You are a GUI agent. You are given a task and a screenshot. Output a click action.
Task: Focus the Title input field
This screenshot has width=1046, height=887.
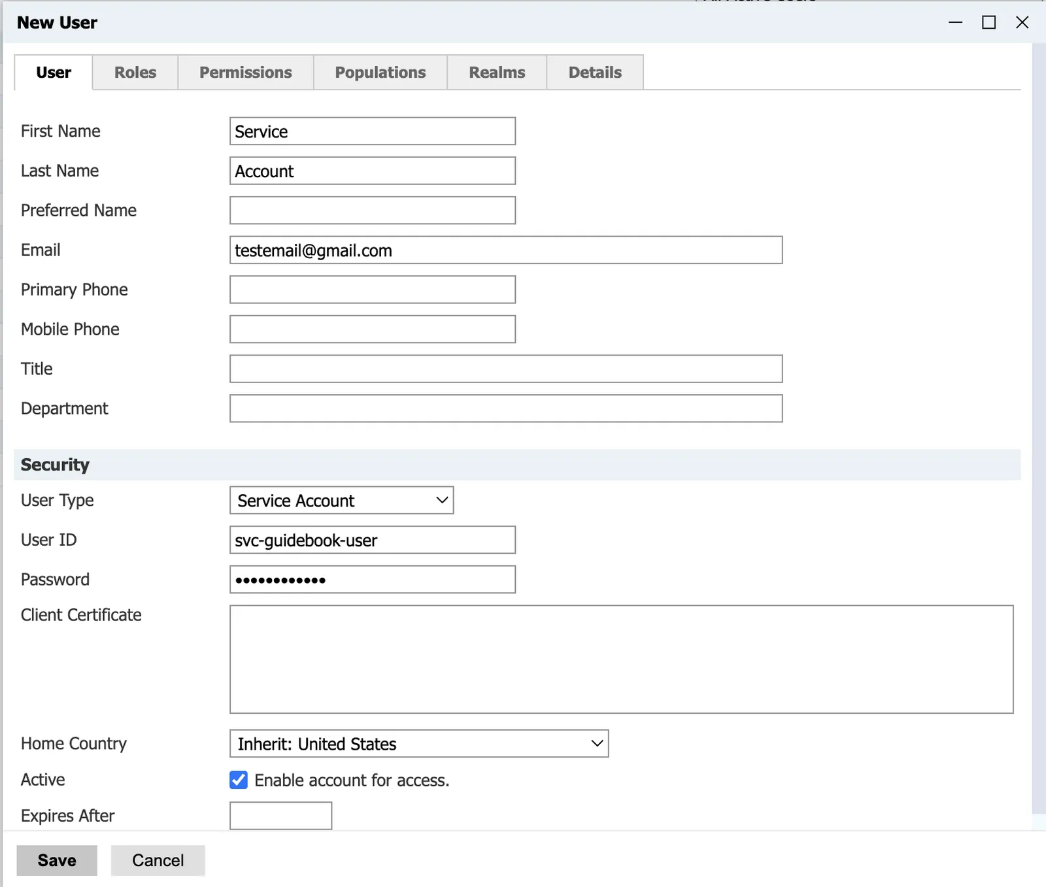click(x=506, y=369)
